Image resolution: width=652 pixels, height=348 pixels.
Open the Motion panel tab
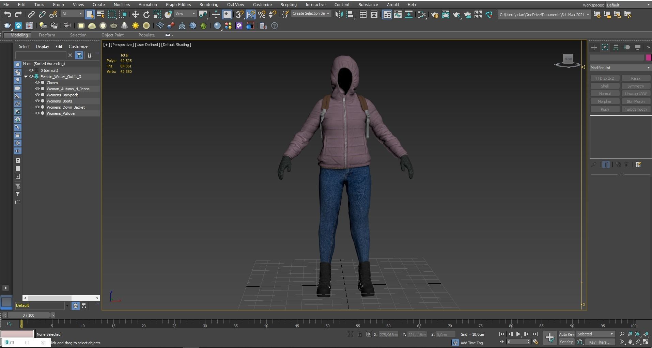[627, 47]
